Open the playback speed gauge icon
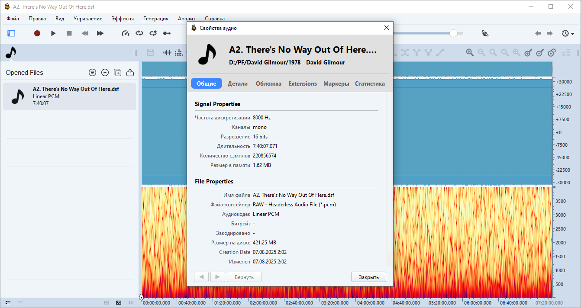The image size is (581, 308). [x=126, y=33]
